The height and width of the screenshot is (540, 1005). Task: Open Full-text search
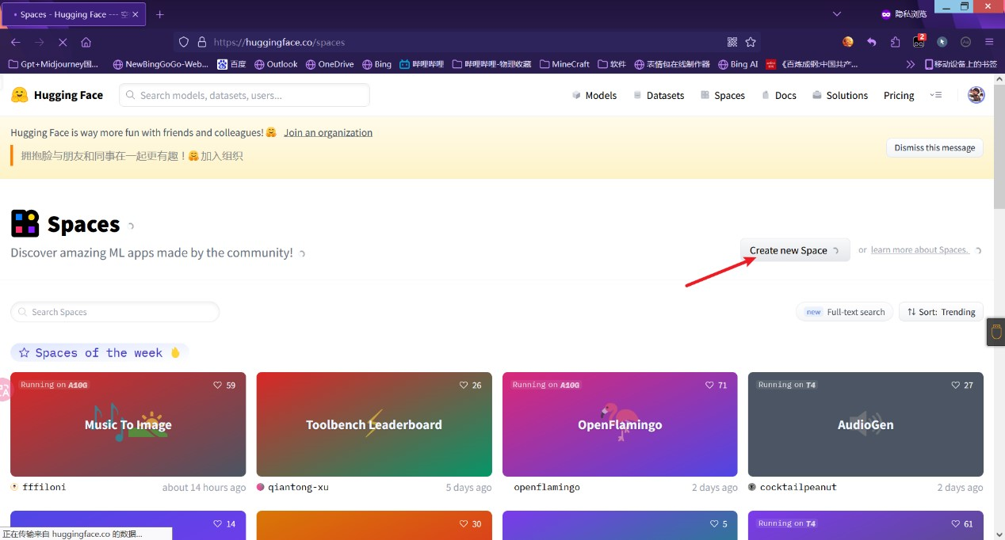(845, 312)
